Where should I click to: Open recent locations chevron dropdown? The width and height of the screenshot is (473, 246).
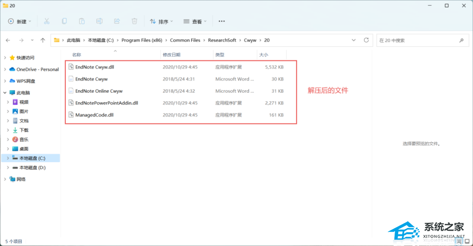click(32, 40)
